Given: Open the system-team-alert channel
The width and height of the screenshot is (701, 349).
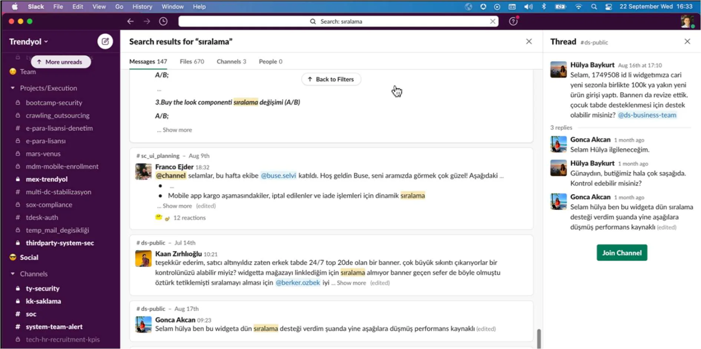Looking at the screenshot, I should 54,327.
